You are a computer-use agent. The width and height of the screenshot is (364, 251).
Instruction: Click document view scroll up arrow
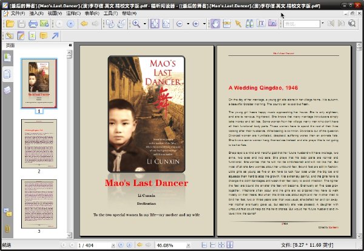click(x=359, y=45)
